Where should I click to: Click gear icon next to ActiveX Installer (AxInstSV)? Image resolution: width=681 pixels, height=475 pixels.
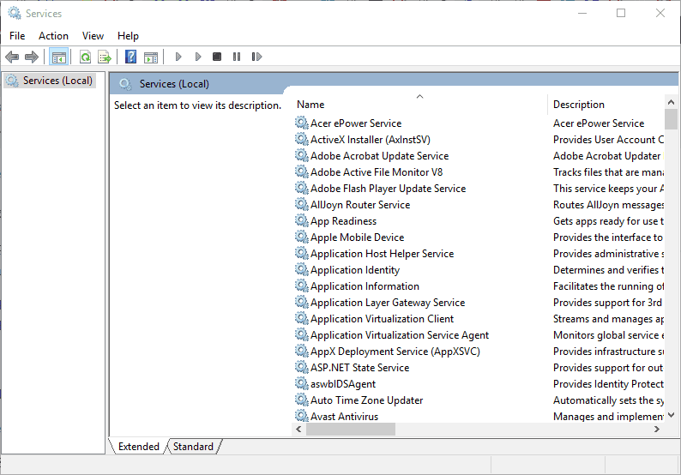302,139
